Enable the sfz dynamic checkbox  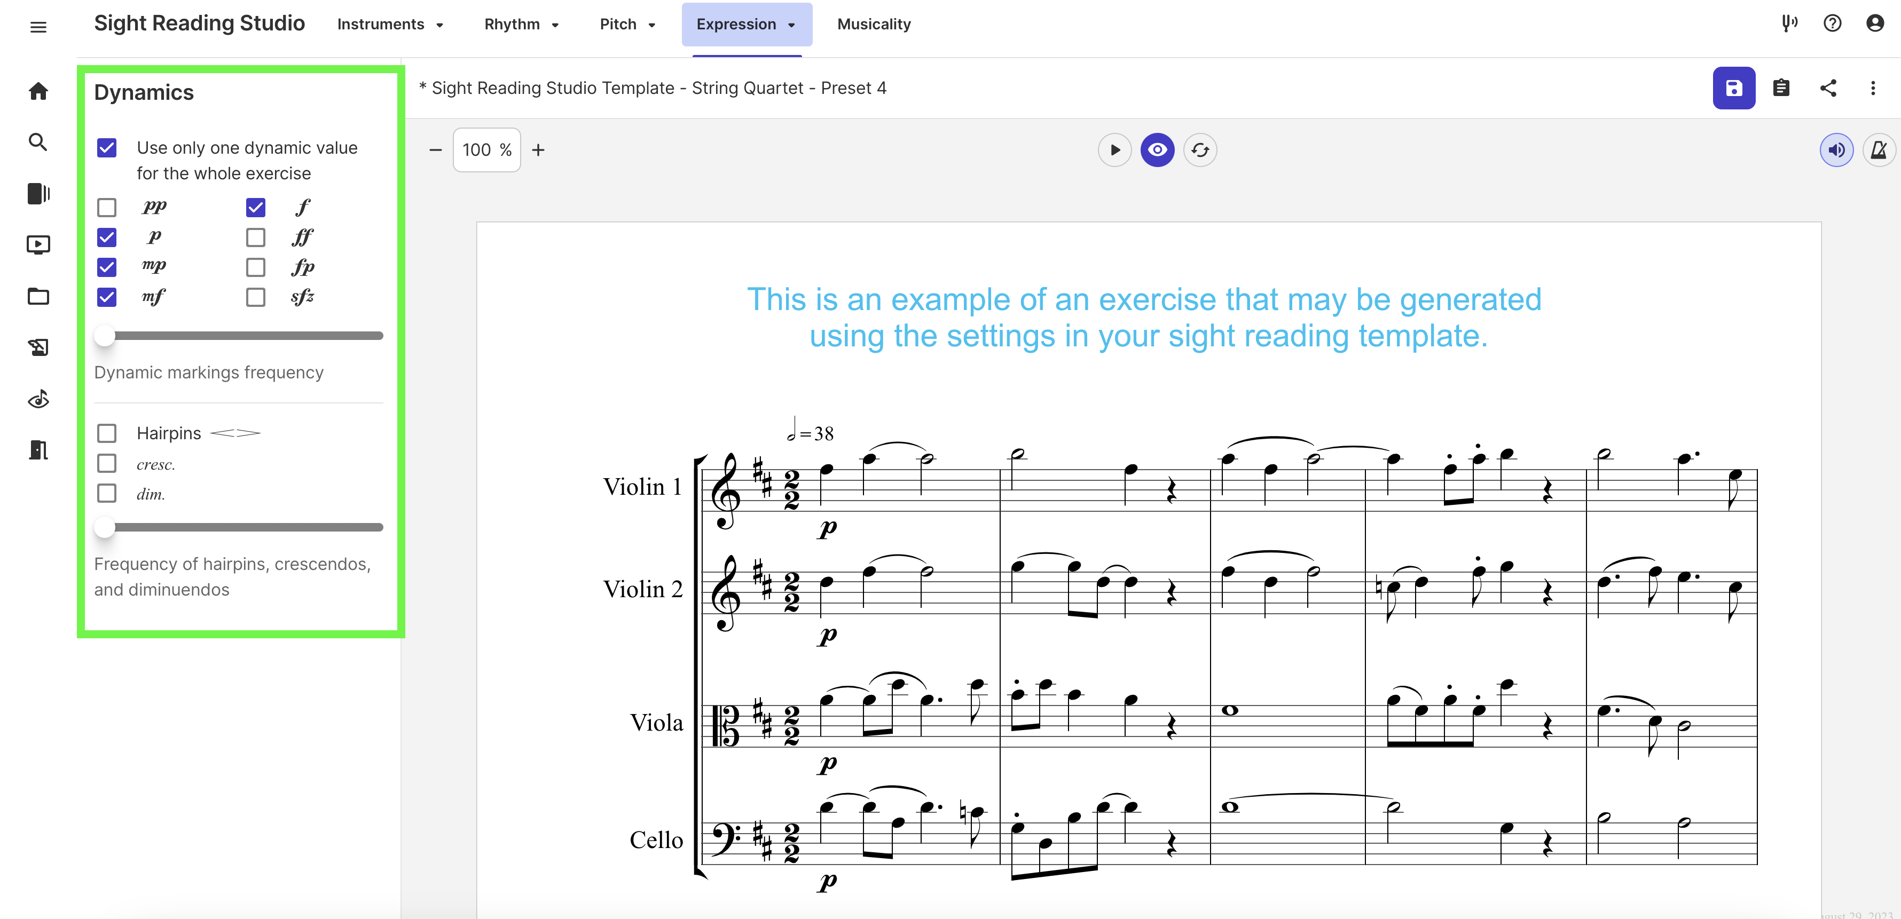coord(256,297)
